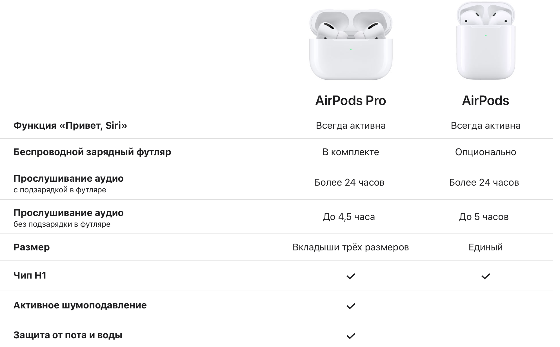Click the H1 chip checkmark for AirPods Pro
The image size is (560, 347).
[x=351, y=276]
